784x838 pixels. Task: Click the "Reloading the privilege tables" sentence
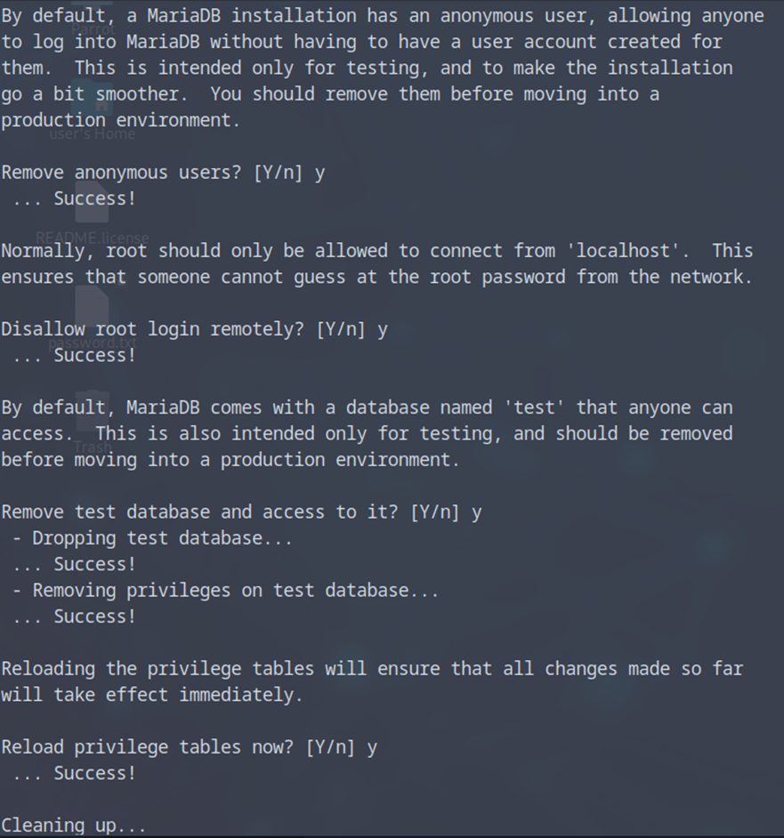[x=372, y=669]
